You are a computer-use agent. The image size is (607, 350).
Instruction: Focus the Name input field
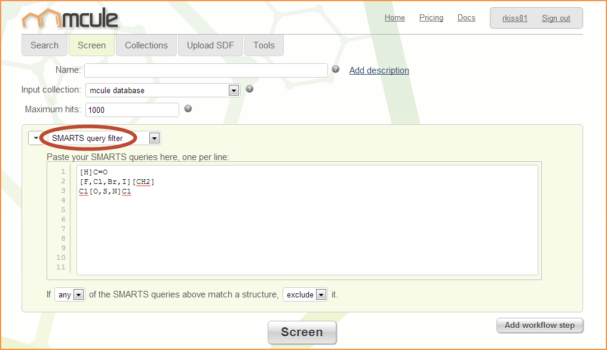(x=206, y=70)
